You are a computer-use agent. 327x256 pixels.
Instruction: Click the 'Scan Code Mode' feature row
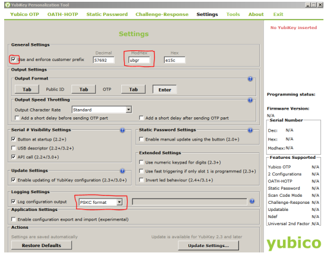(294, 196)
